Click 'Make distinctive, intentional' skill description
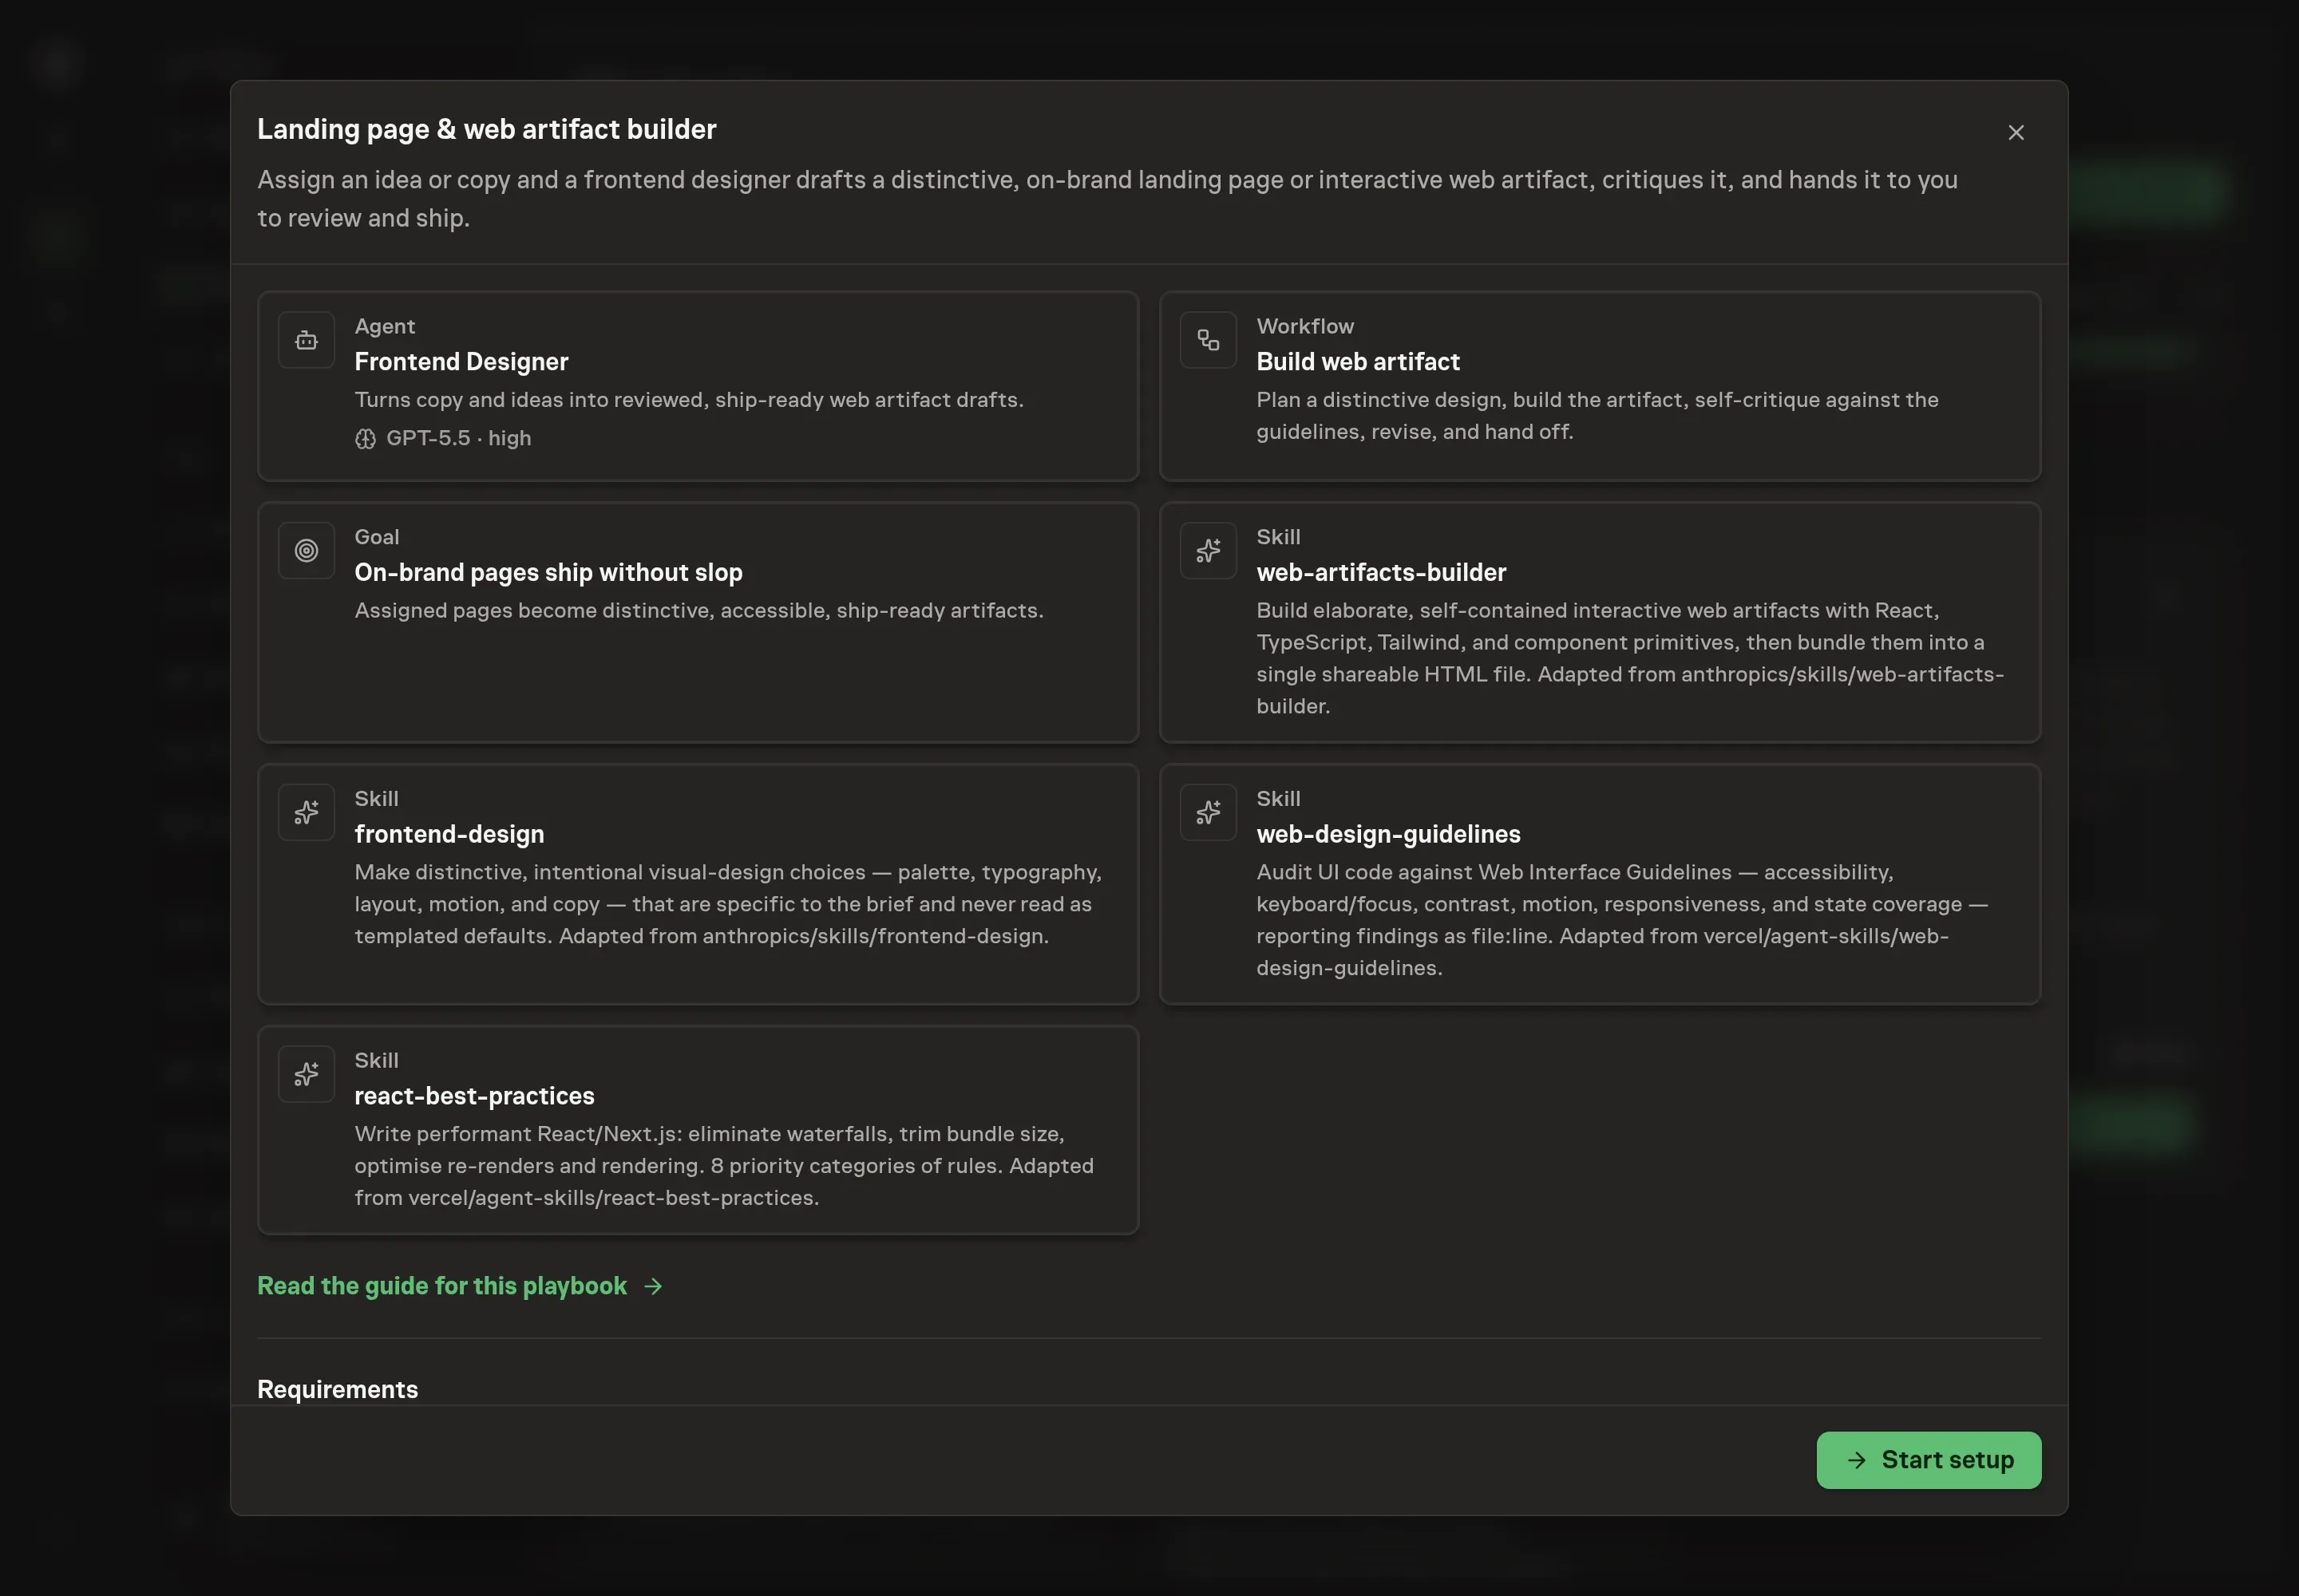The height and width of the screenshot is (1596, 2299). pos(727,904)
